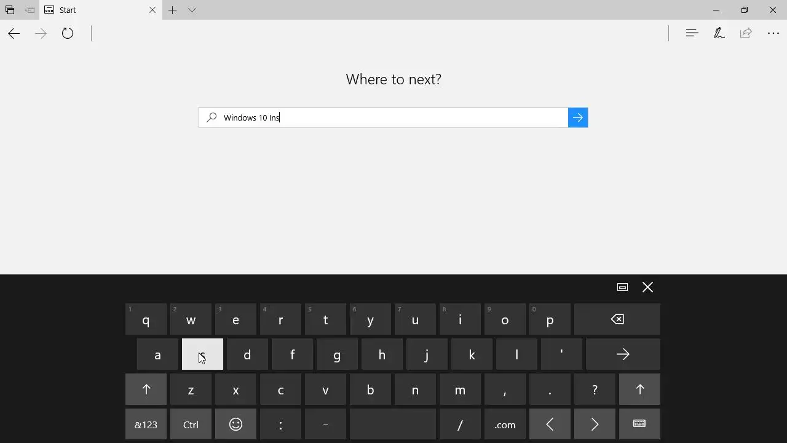Tap the slash key
Image resolution: width=787 pixels, height=443 pixels.
pos(460,425)
